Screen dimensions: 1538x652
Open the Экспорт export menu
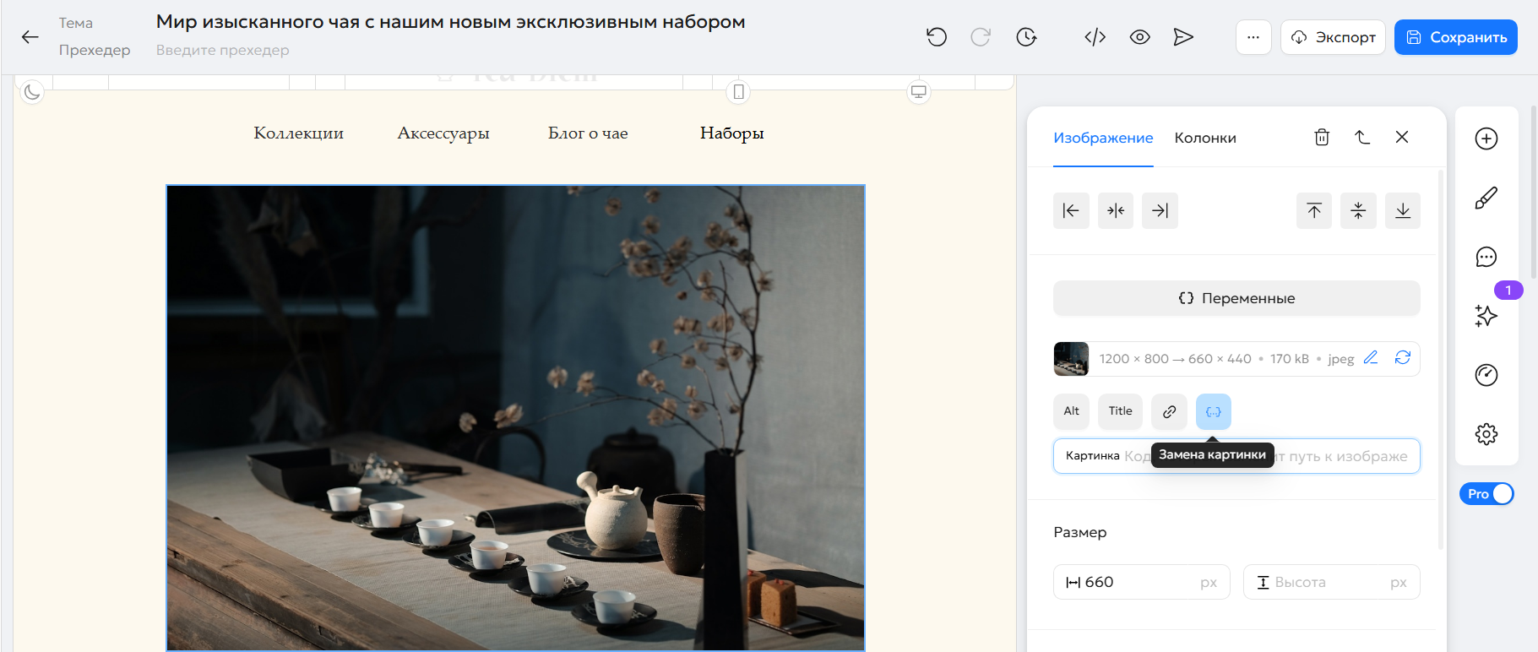pyautogui.click(x=1333, y=37)
